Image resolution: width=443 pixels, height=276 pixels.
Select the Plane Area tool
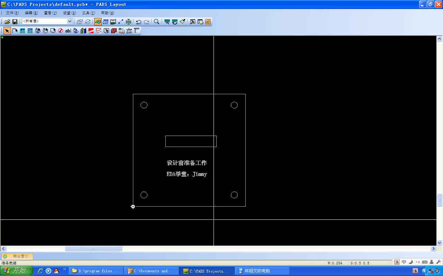91,31
